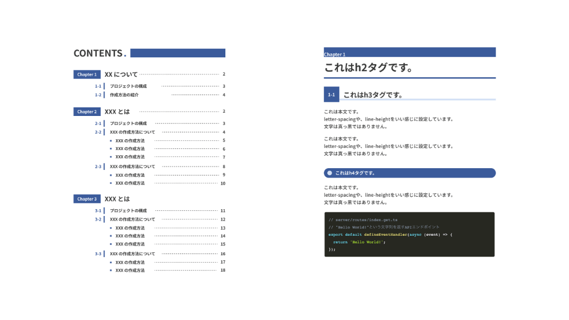Open the 1-2 作成方法の紹介 entry

pyautogui.click(x=124, y=95)
